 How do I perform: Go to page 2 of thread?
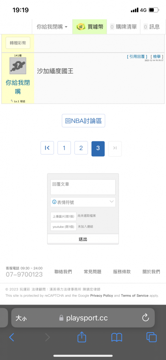point(81,148)
